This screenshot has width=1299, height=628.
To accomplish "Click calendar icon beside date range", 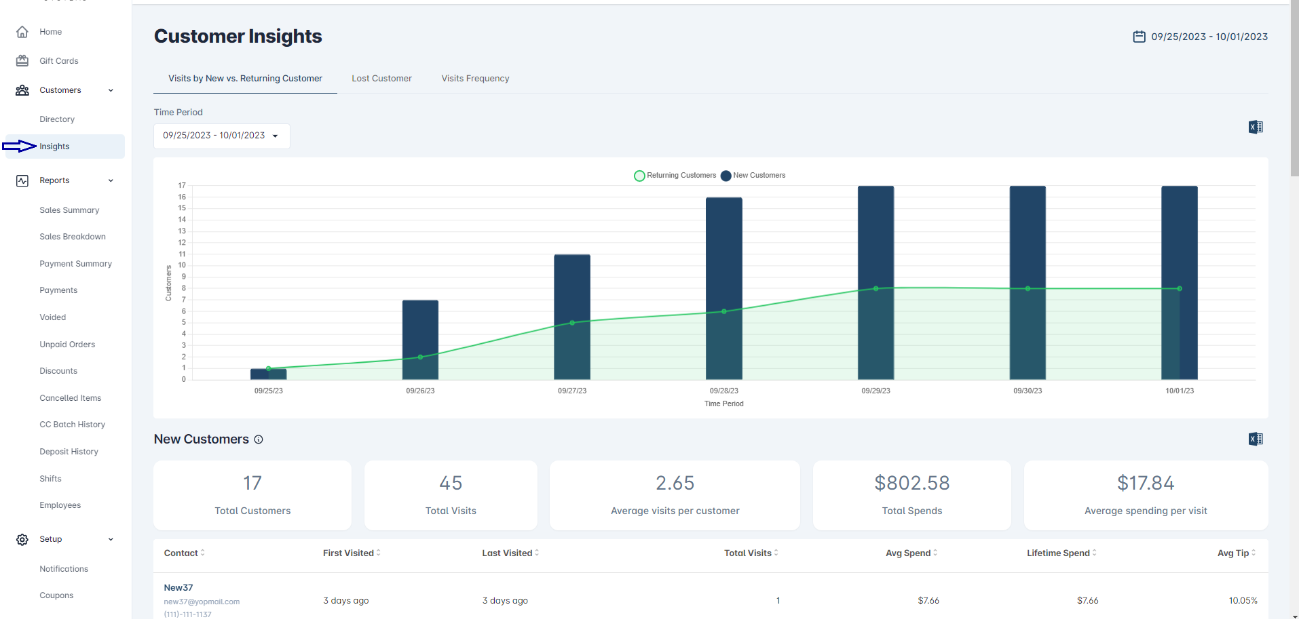I will (x=1139, y=37).
